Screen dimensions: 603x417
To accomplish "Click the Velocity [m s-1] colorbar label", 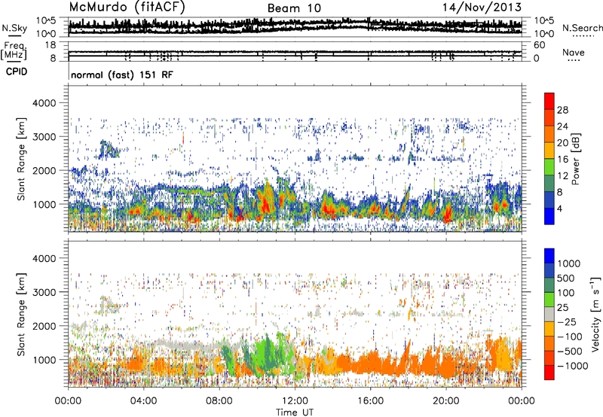I will click(x=595, y=314).
